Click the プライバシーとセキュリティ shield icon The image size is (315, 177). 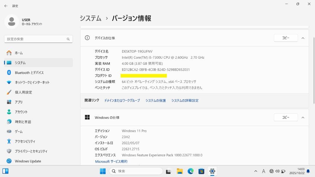click(9, 151)
